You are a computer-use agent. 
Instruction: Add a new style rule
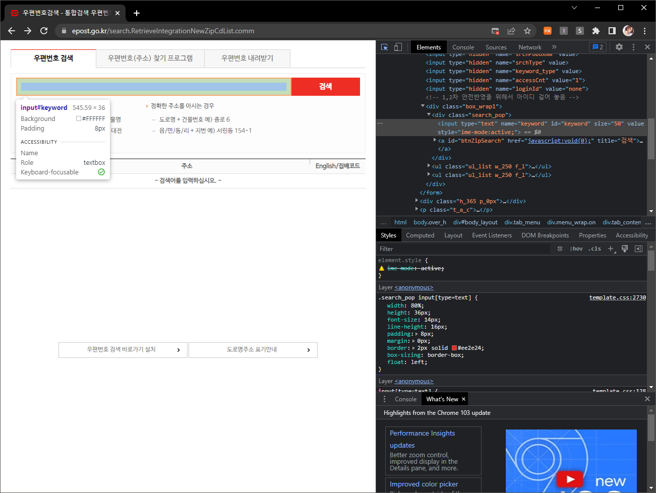point(611,249)
